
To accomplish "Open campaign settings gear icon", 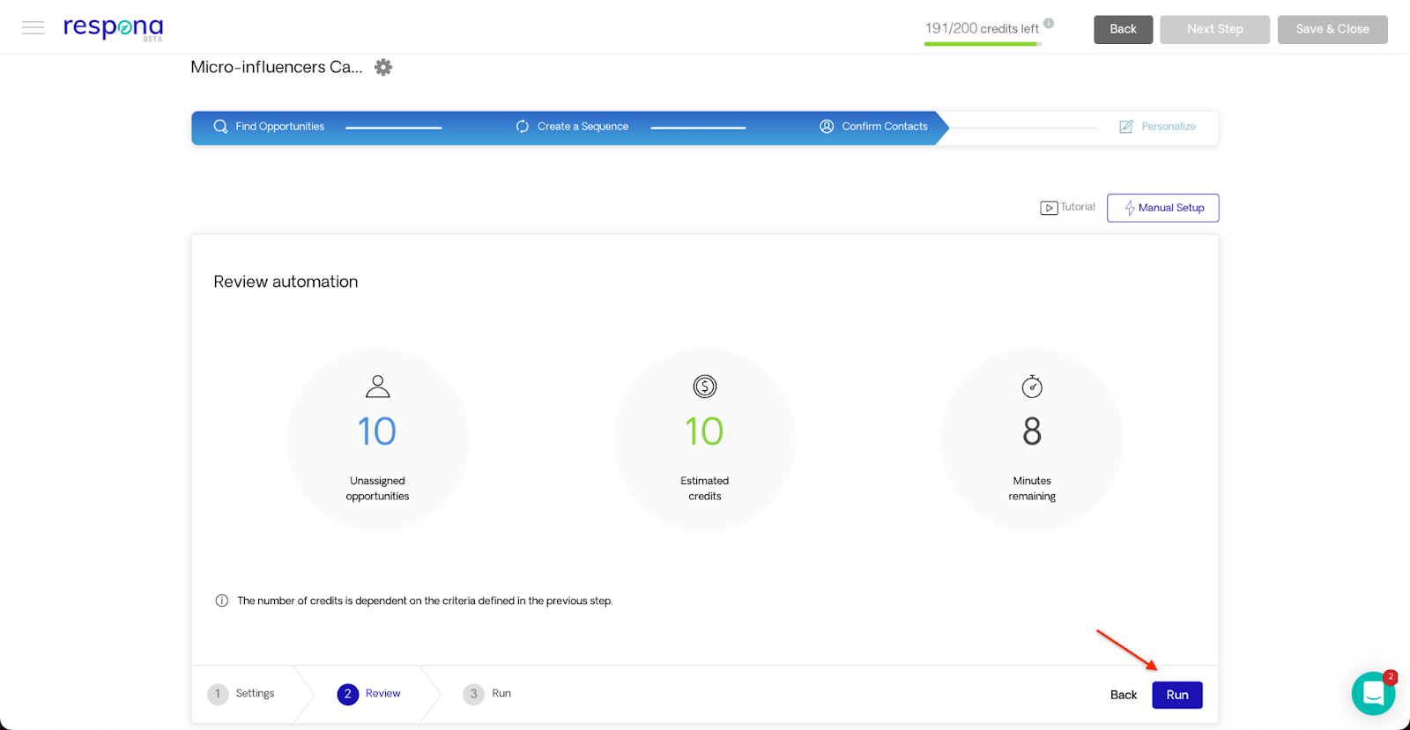I will pos(383,67).
